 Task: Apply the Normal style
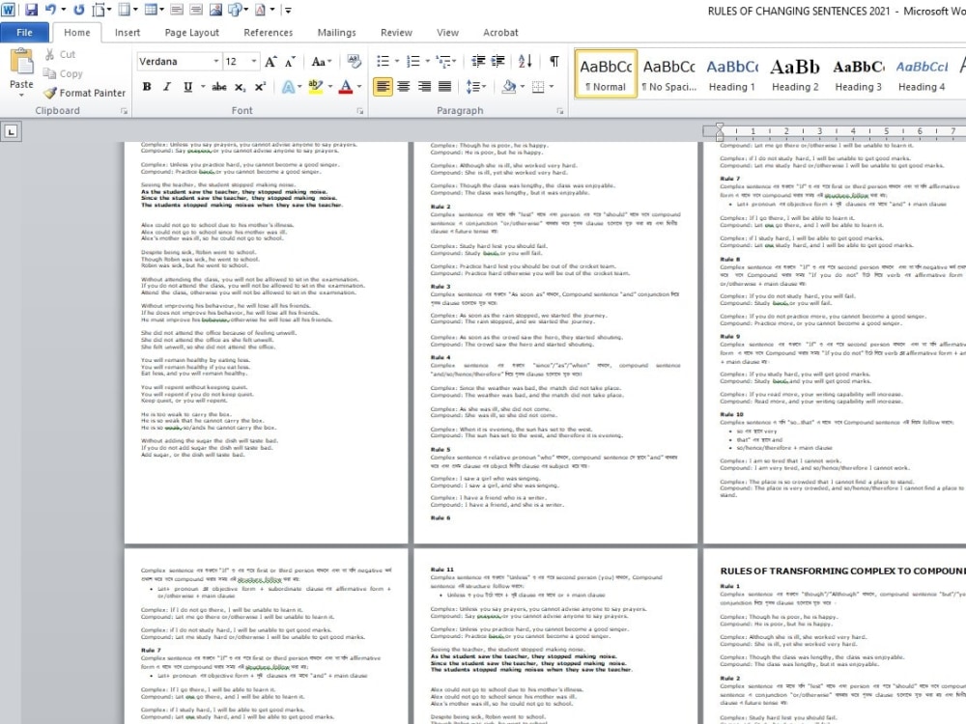[x=606, y=74]
